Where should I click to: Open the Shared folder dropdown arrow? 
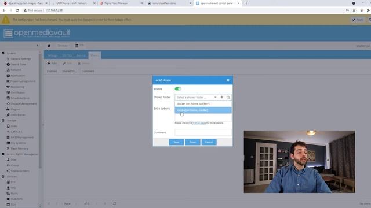(x=215, y=97)
